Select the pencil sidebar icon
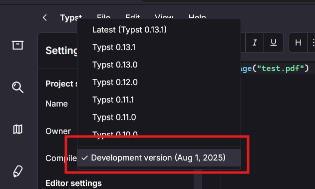 pos(17,171)
